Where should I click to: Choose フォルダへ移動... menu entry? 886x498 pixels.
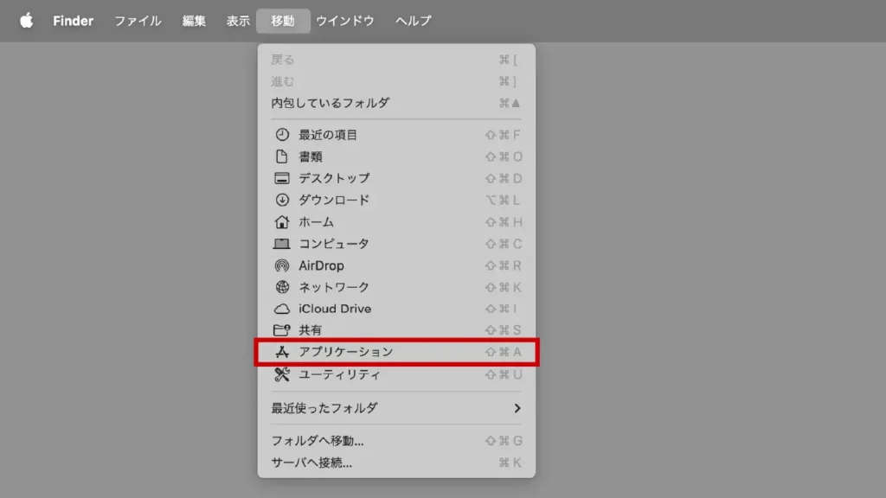(318, 441)
